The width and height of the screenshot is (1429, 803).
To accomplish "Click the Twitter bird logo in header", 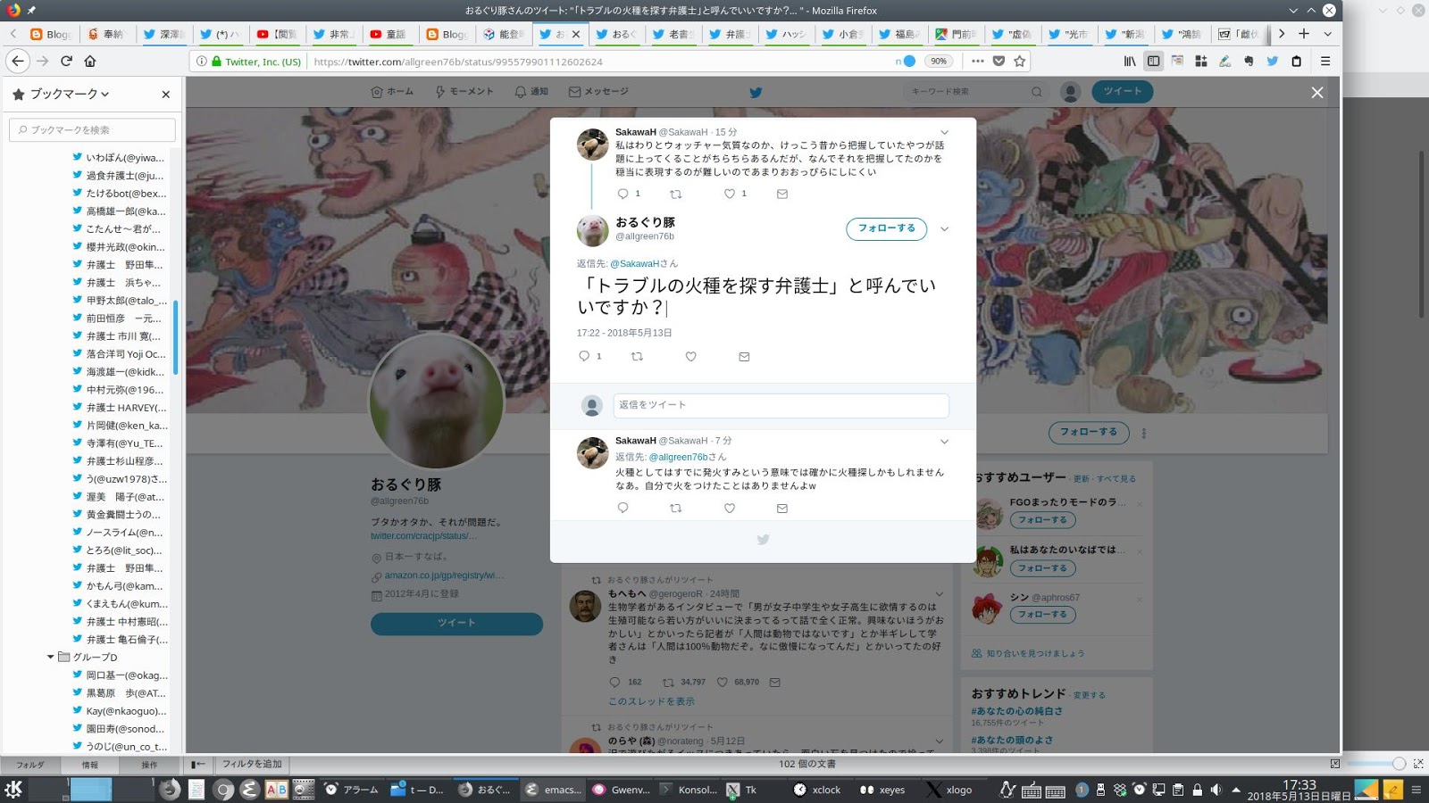I will pos(756,92).
